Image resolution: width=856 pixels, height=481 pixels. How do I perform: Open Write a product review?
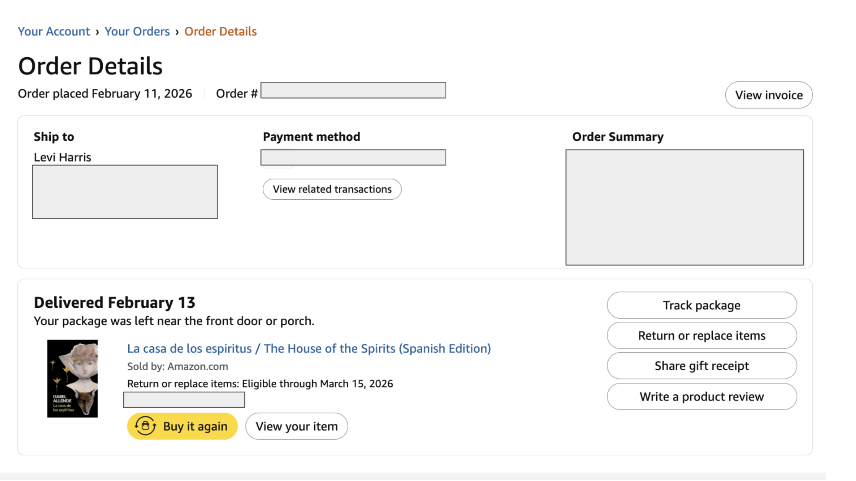point(701,397)
